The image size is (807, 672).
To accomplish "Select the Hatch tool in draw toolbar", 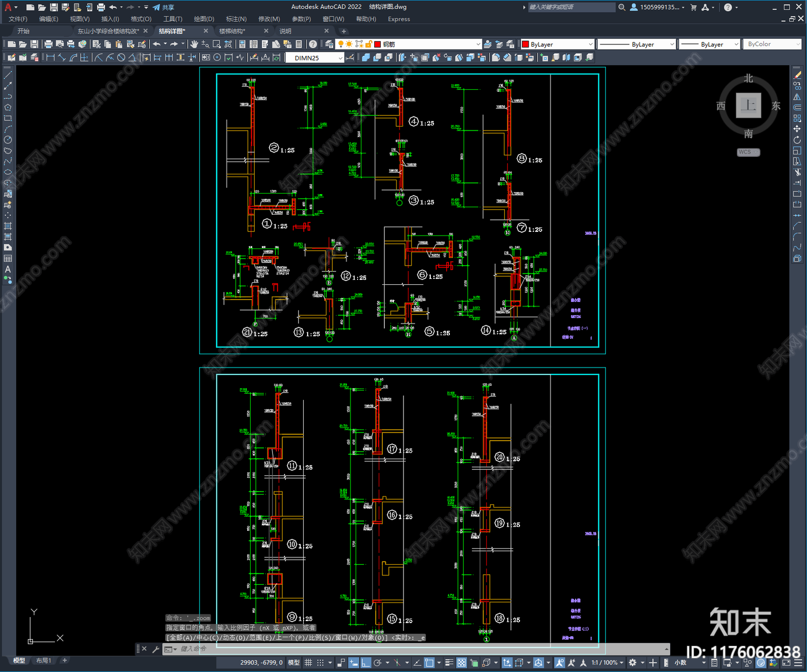I will [x=8, y=226].
